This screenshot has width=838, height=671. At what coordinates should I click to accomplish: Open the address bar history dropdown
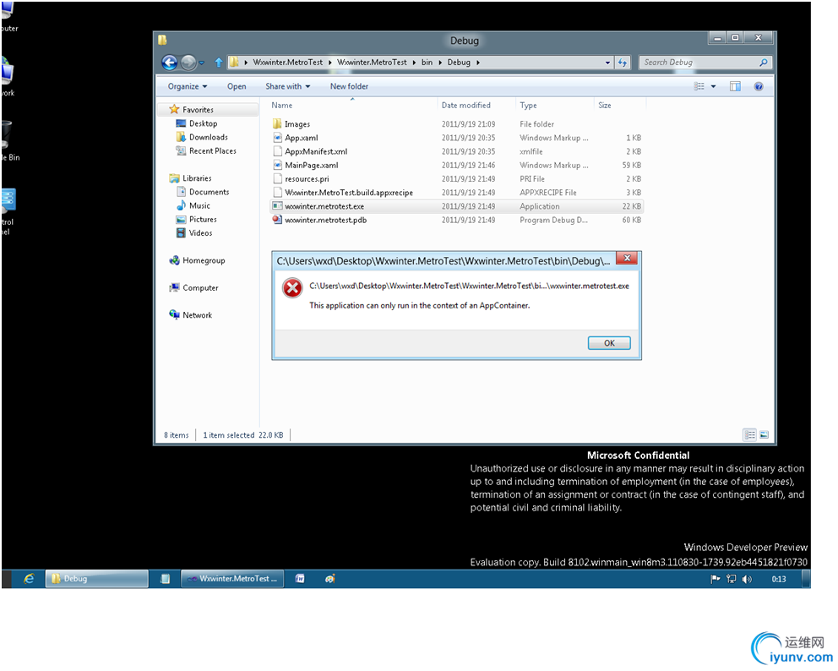coord(607,63)
